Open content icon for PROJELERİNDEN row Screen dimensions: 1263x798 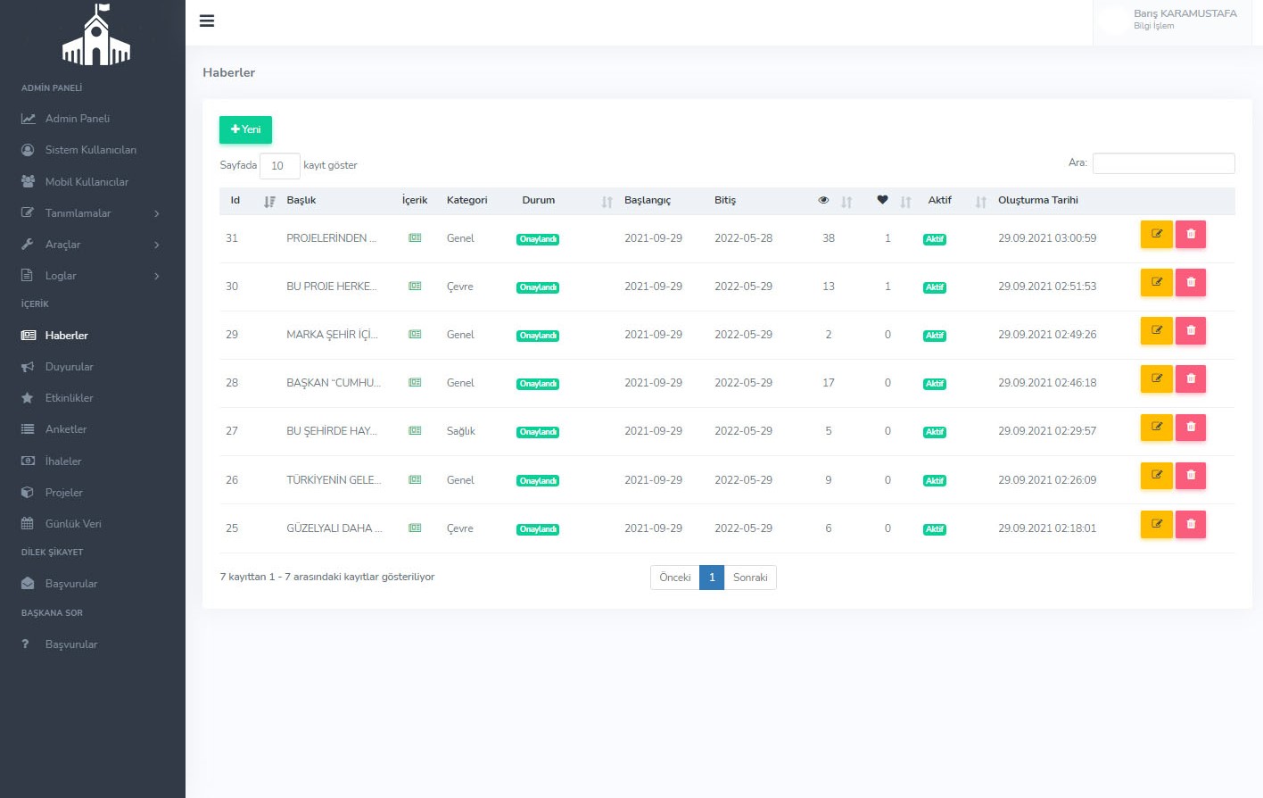(x=415, y=238)
